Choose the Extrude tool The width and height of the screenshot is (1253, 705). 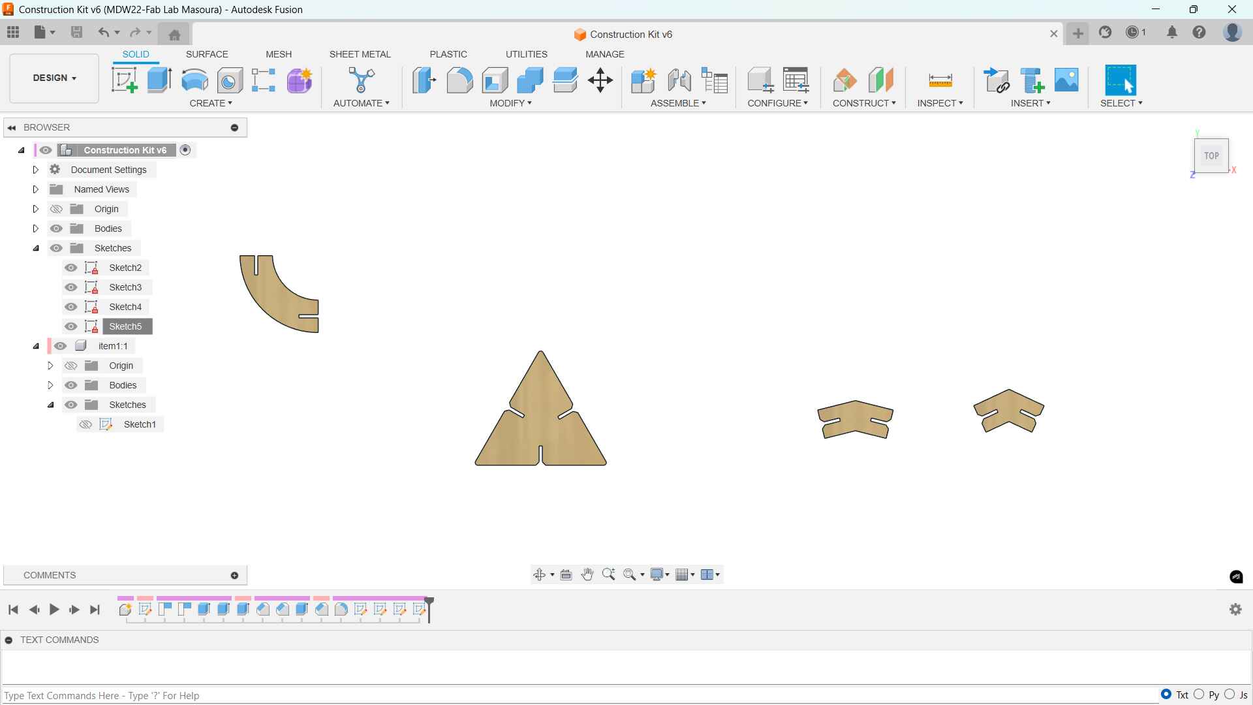coord(159,80)
